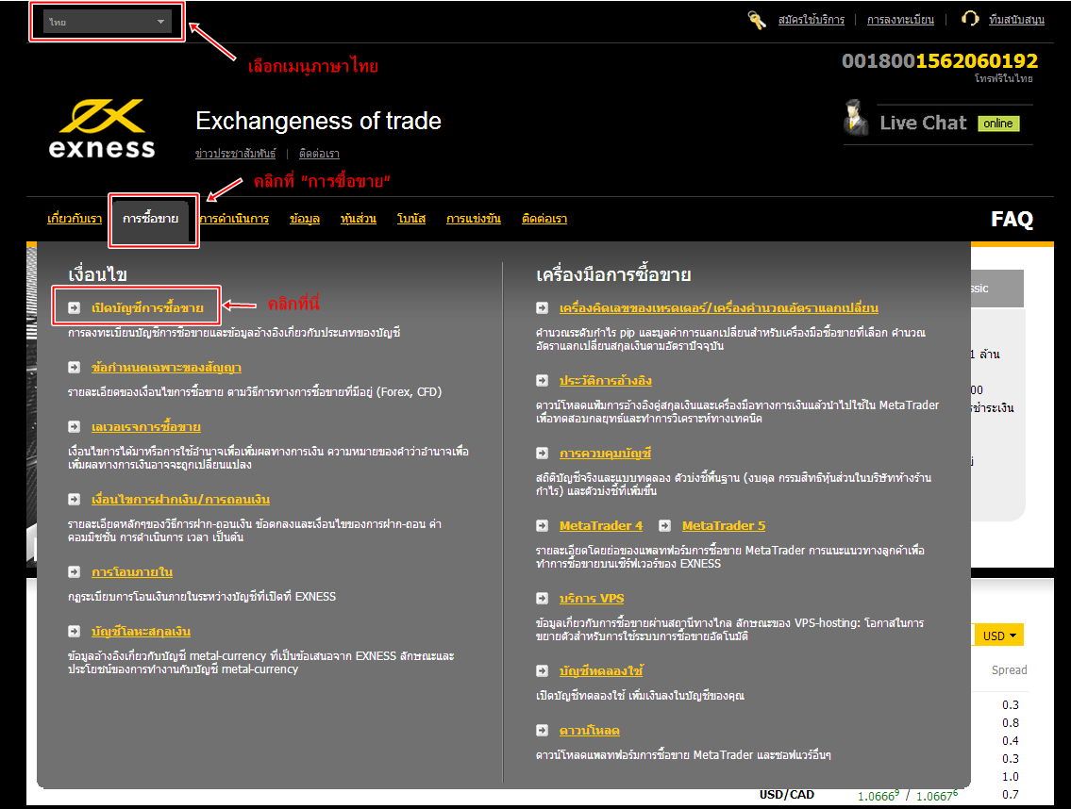Open the โบนัส menu

(411, 219)
